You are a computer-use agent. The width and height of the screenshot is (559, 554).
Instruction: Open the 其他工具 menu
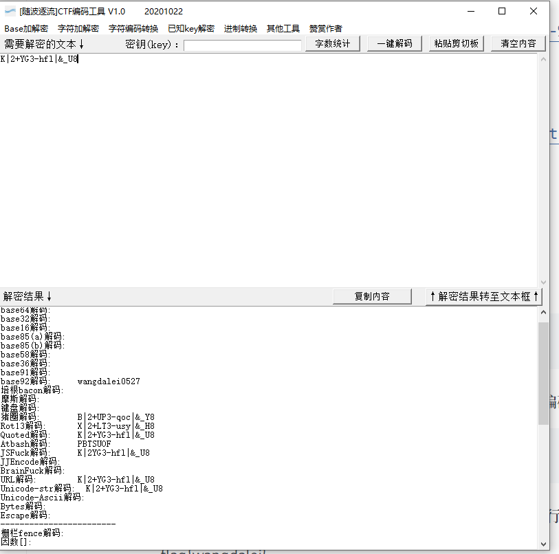283,28
